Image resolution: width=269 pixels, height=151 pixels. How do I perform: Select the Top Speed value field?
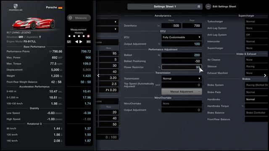point(182,85)
